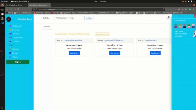
Task: Pick the dark navy color theme swatch
Action: coord(184,27)
